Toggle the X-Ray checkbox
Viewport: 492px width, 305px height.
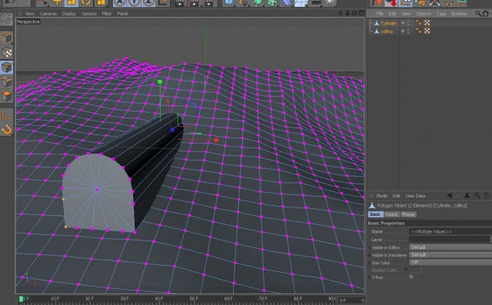(411, 277)
